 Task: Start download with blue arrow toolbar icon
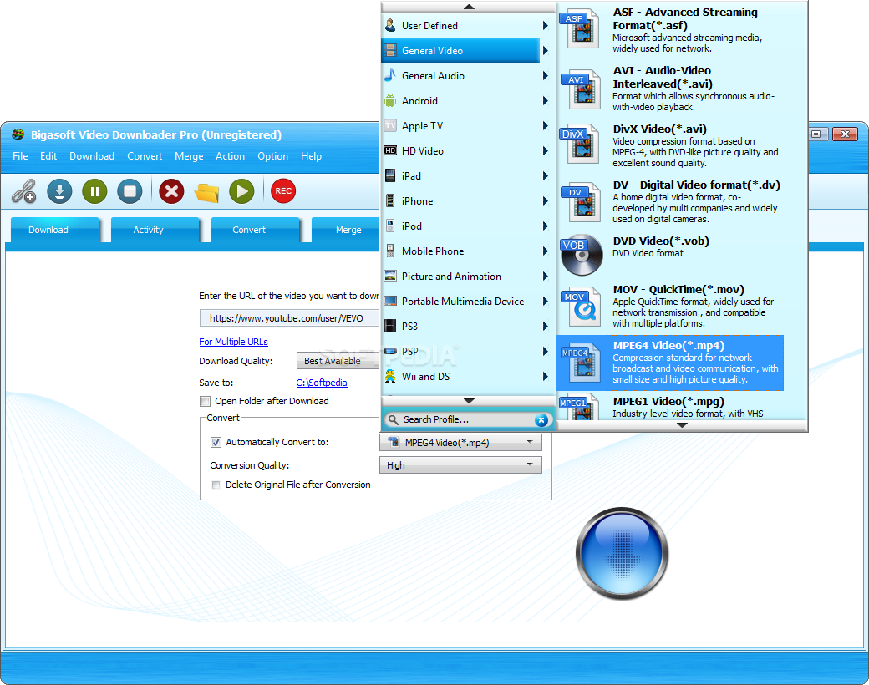[x=59, y=191]
